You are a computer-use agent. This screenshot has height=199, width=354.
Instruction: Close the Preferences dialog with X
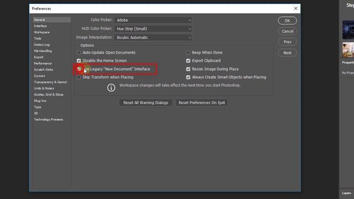[295, 8]
